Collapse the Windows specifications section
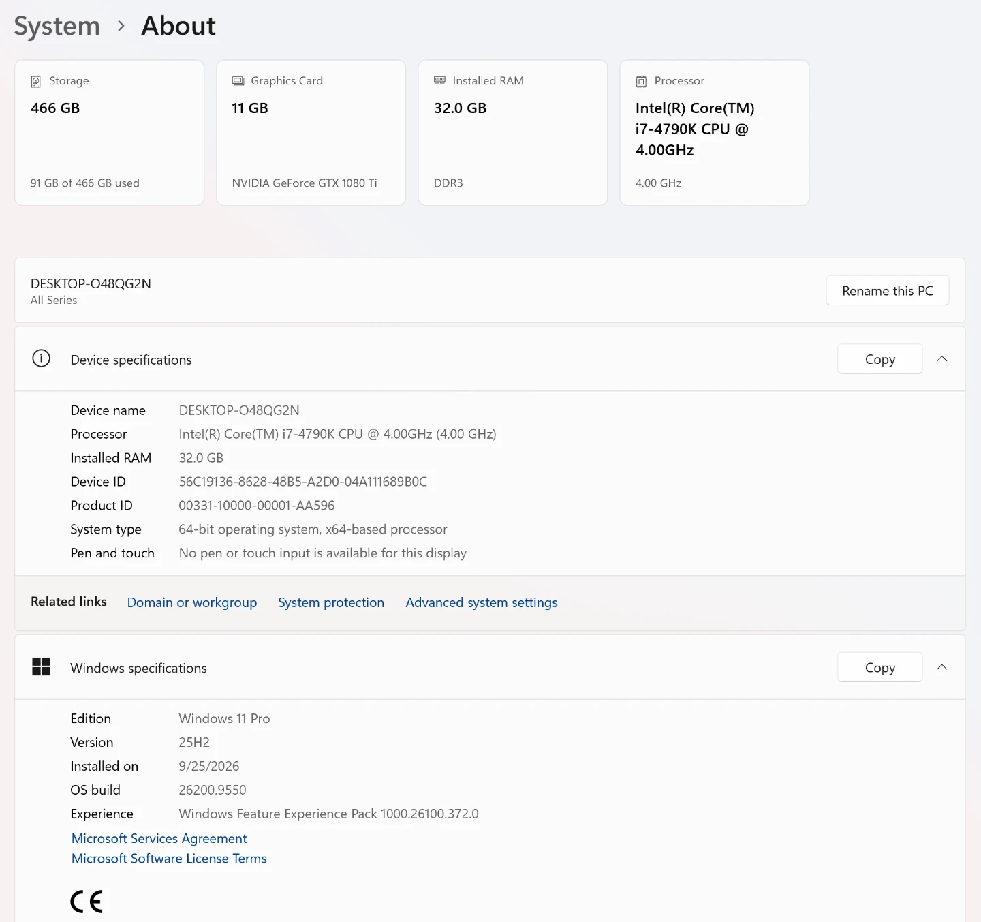 tap(942, 667)
